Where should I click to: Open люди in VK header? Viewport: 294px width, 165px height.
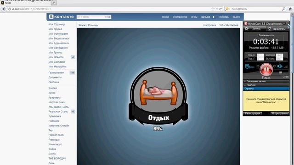click(165, 17)
